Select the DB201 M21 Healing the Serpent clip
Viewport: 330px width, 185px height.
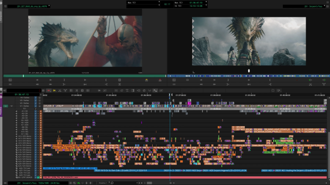pyautogui.click(x=301, y=170)
